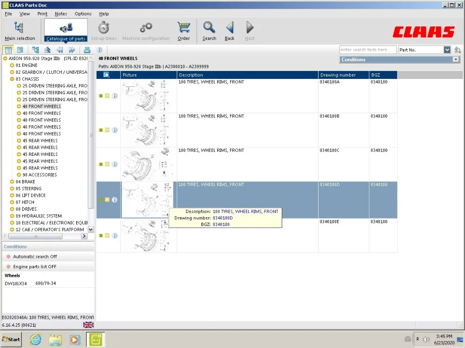The height and width of the screenshot is (348, 465).
Task: Click the previous double-arrow icon
Action: click(60, 50)
